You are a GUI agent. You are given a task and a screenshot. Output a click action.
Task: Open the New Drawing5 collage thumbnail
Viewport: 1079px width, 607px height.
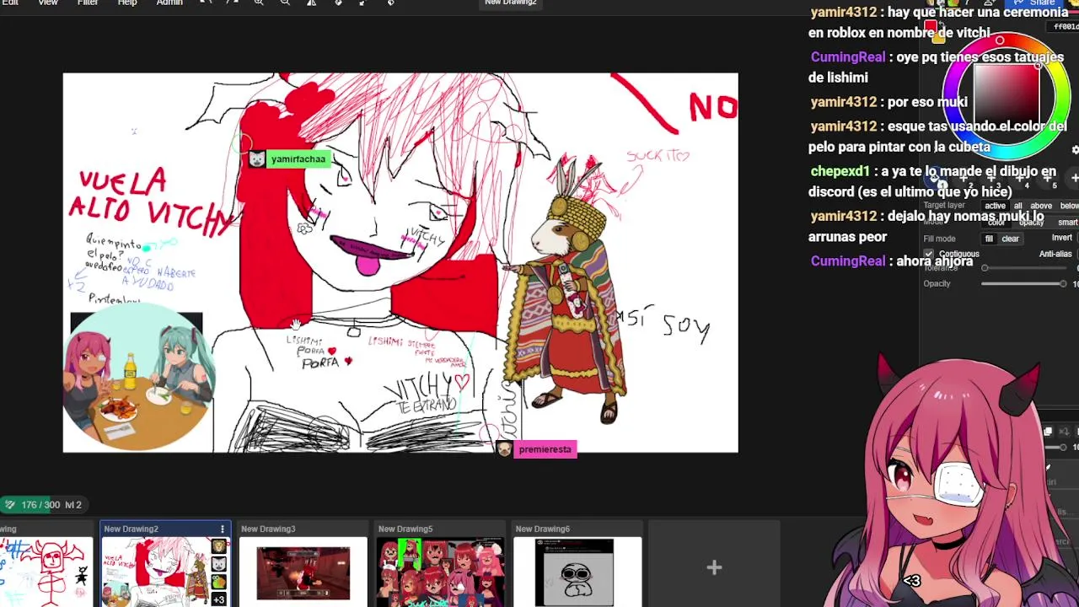point(440,572)
